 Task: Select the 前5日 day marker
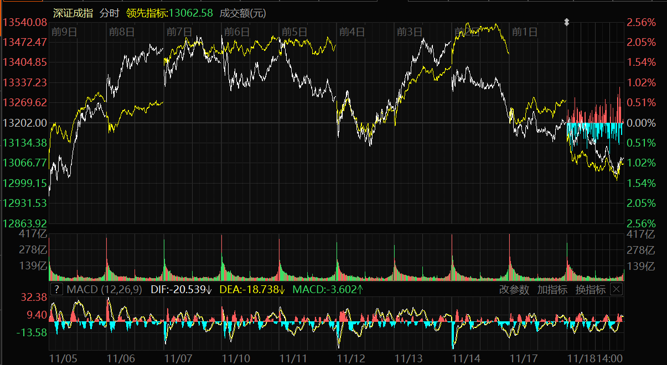pos(294,32)
